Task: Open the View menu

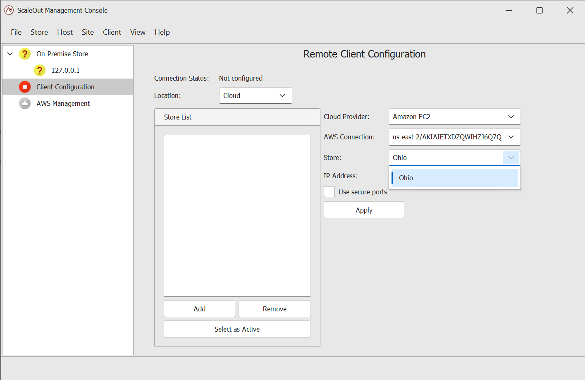Action: tap(138, 32)
